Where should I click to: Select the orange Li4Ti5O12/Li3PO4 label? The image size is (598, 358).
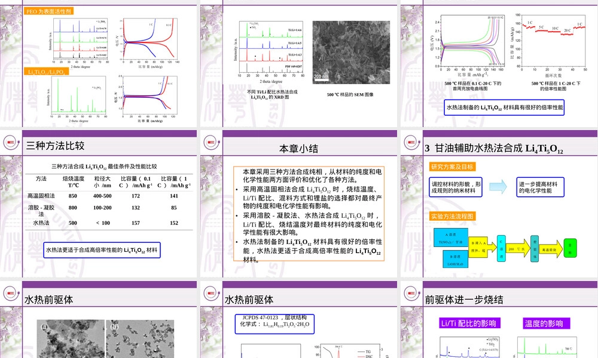(46, 72)
